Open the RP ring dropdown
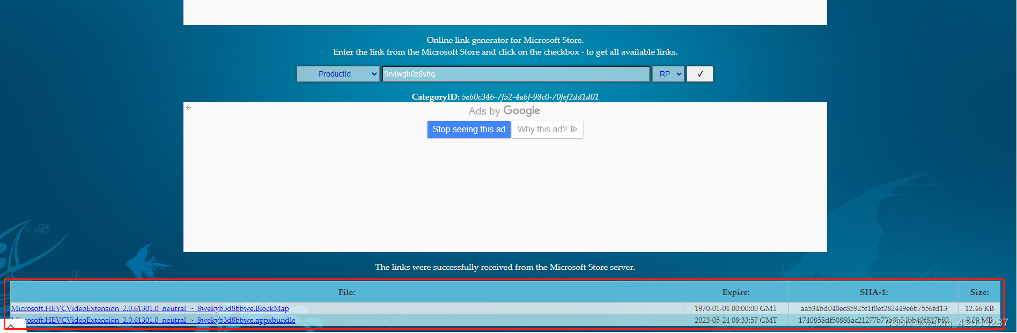Image resolution: width=1017 pixels, height=333 pixels. (668, 74)
